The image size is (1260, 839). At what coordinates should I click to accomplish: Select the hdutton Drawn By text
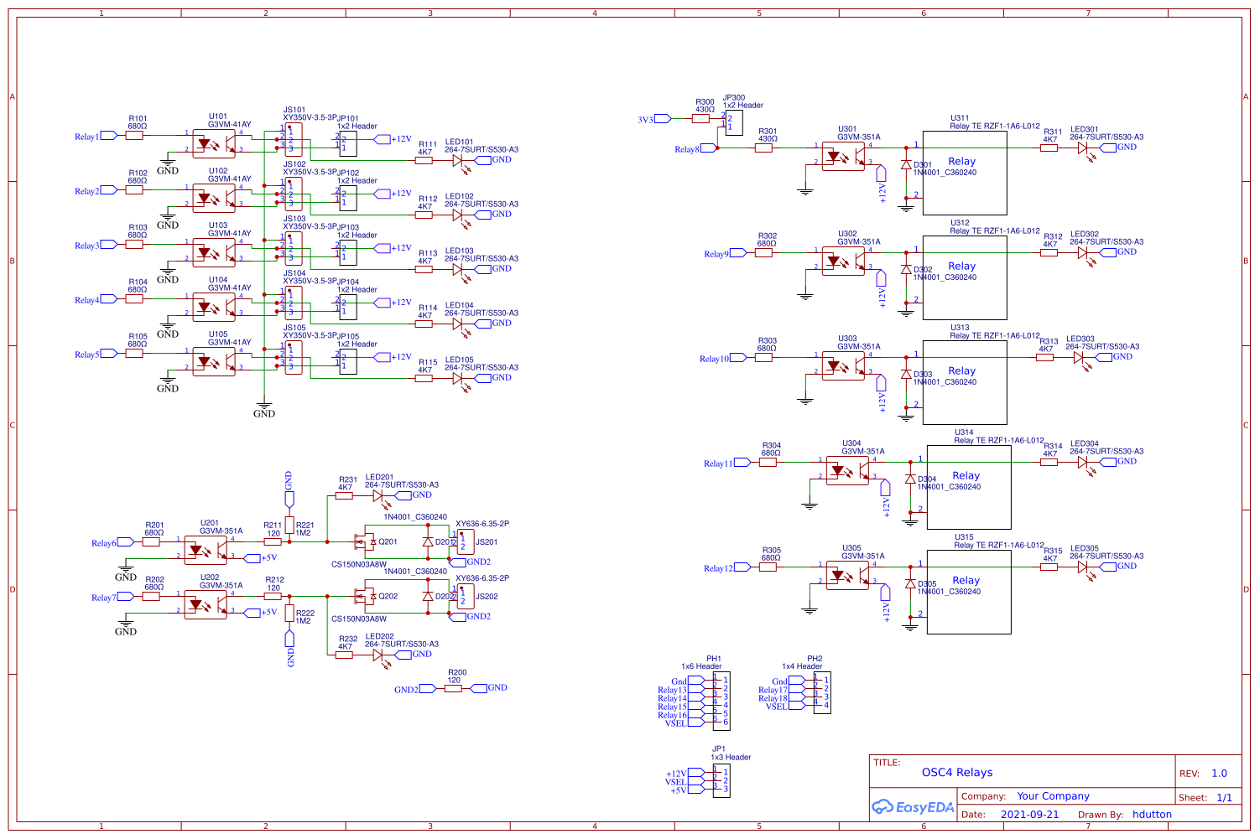coord(1153,814)
